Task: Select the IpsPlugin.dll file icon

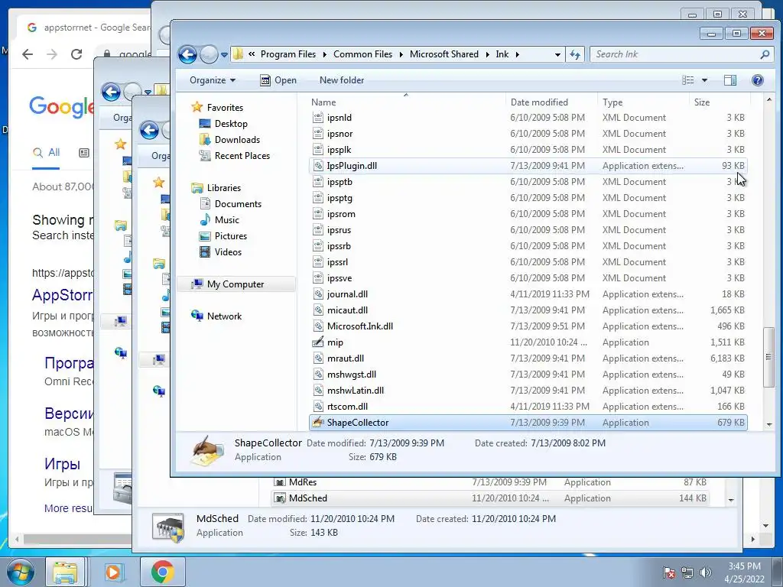Action: (318, 165)
